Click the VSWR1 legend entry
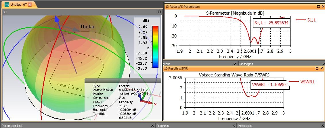The height and width of the screenshot is (128, 325). tap(301, 82)
